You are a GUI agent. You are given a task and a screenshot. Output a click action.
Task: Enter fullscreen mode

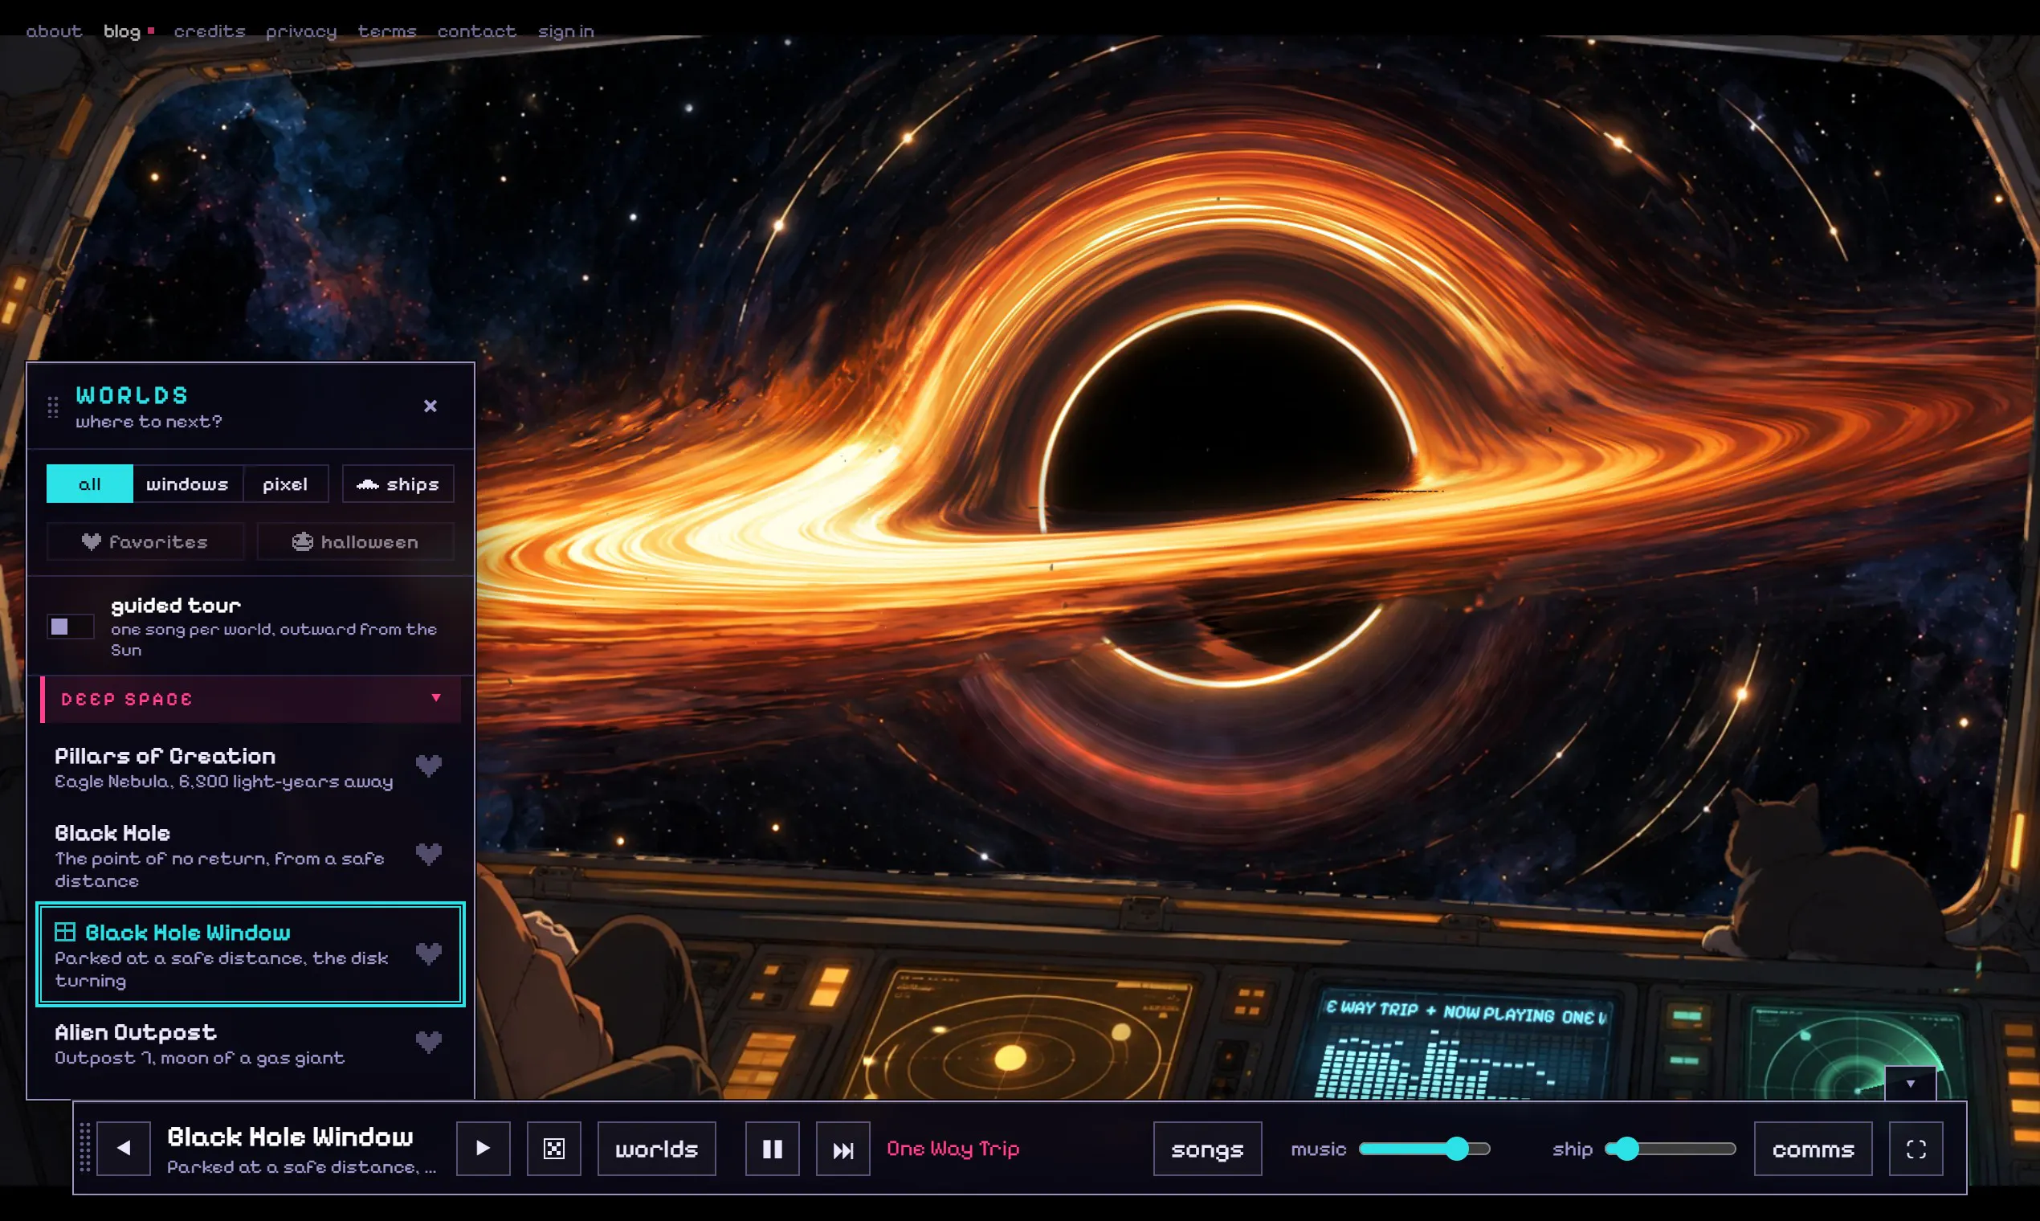(1916, 1149)
